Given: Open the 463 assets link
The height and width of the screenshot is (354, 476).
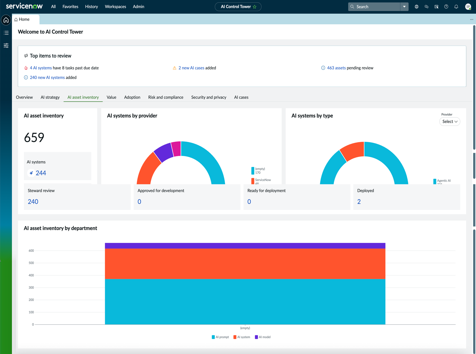Looking at the screenshot, I should (x=336, y=68).
